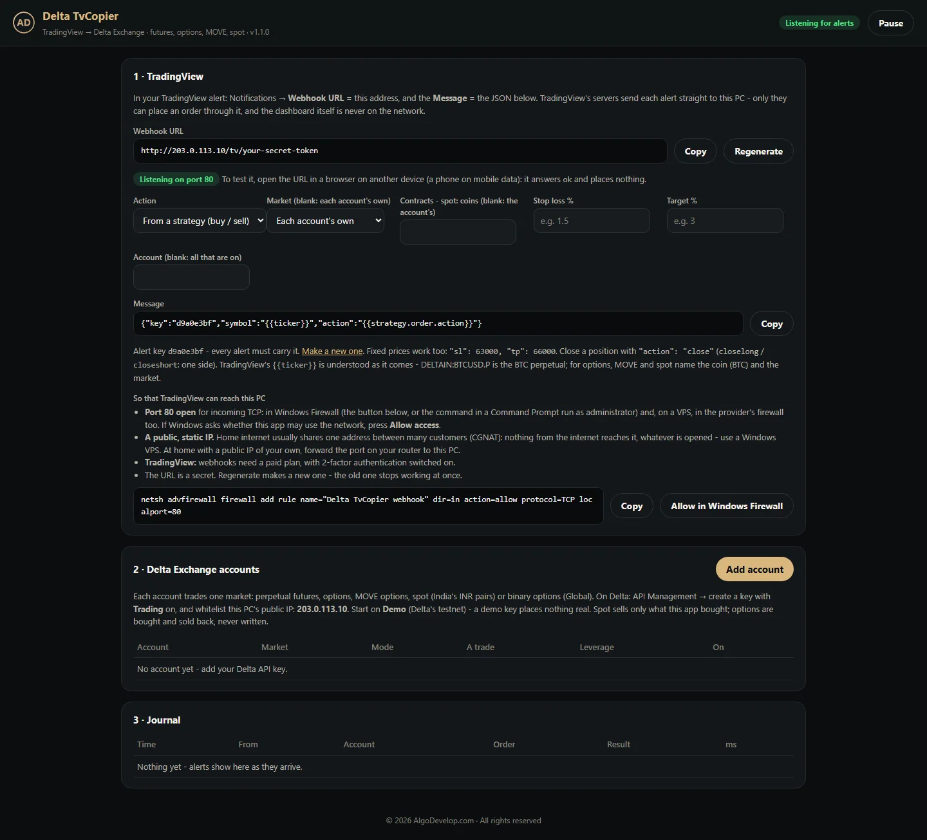Click the 3 · Journal heading
Viewport: 927px width, 840px height.
[x=156, y=720]
